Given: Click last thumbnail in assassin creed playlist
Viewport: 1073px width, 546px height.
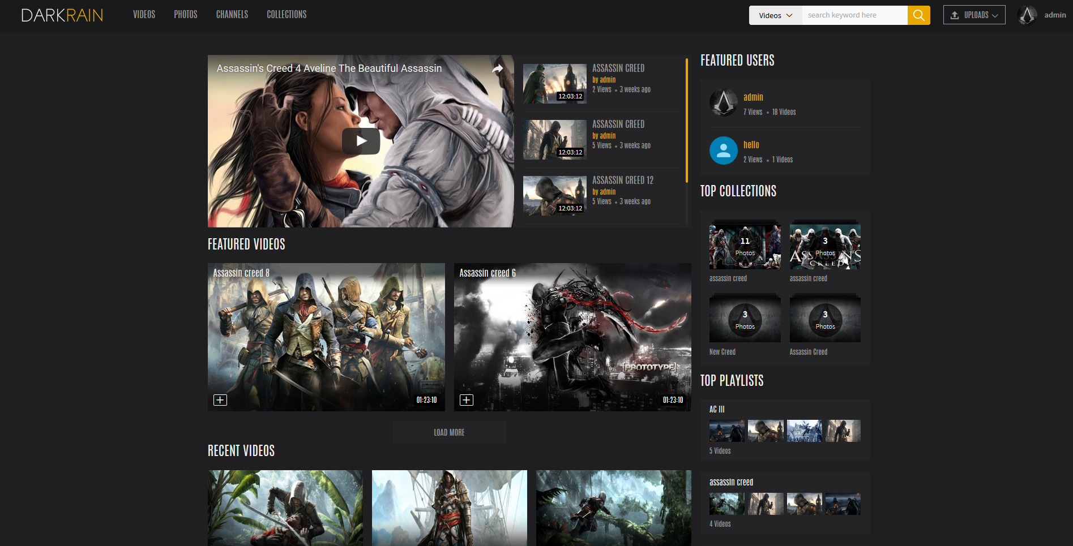Looking at the screenshot, I should (843, 504).
